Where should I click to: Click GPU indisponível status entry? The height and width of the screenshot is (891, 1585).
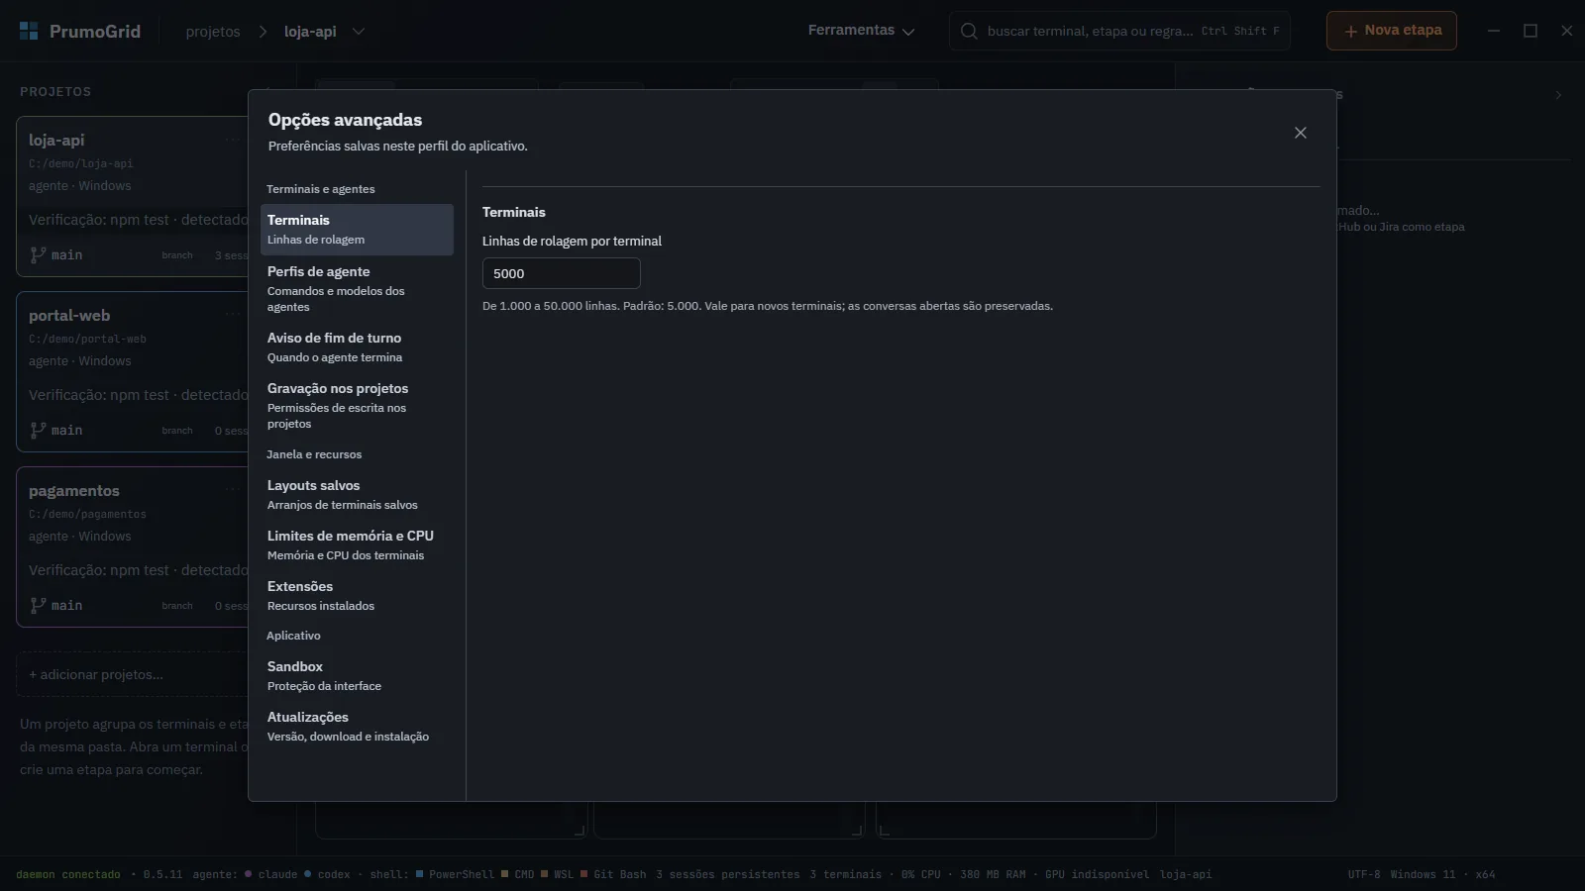(1097, 874)
